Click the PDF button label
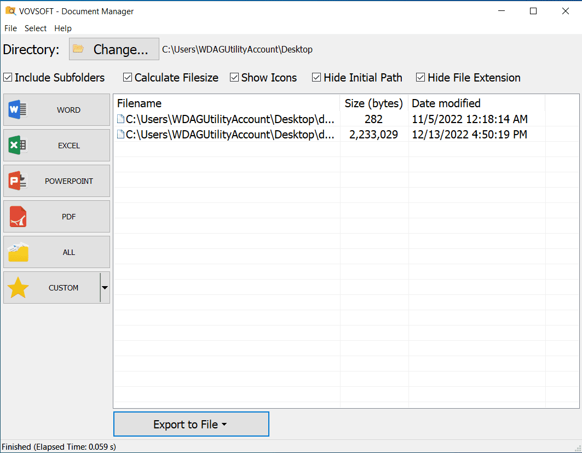 (x=68, y=217)
